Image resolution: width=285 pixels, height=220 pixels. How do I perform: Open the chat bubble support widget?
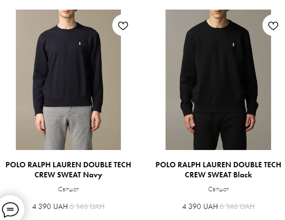click(10, 209)
